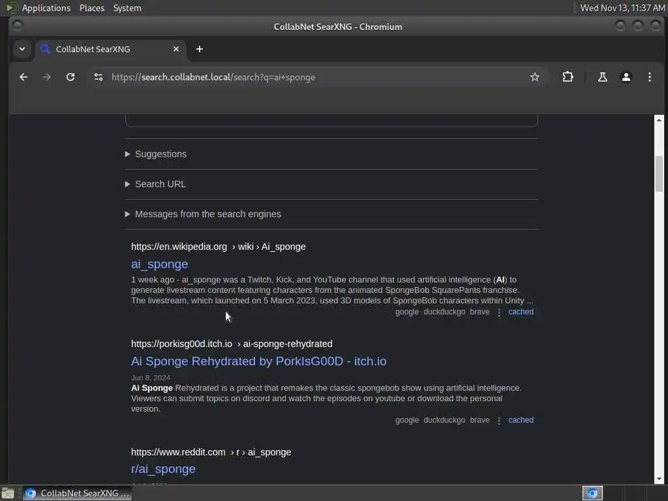Click the clock showing Wed Nov 13
668x501 pixels.
coord(622,8)
